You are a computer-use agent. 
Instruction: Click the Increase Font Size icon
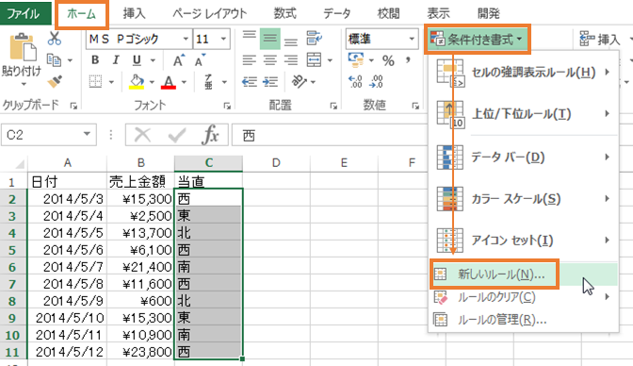click(x=178, y=60)
